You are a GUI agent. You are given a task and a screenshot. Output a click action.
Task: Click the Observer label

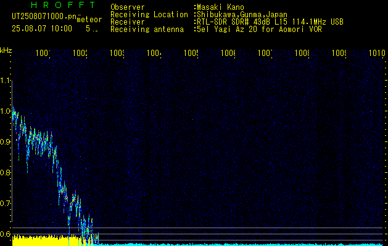128,7
